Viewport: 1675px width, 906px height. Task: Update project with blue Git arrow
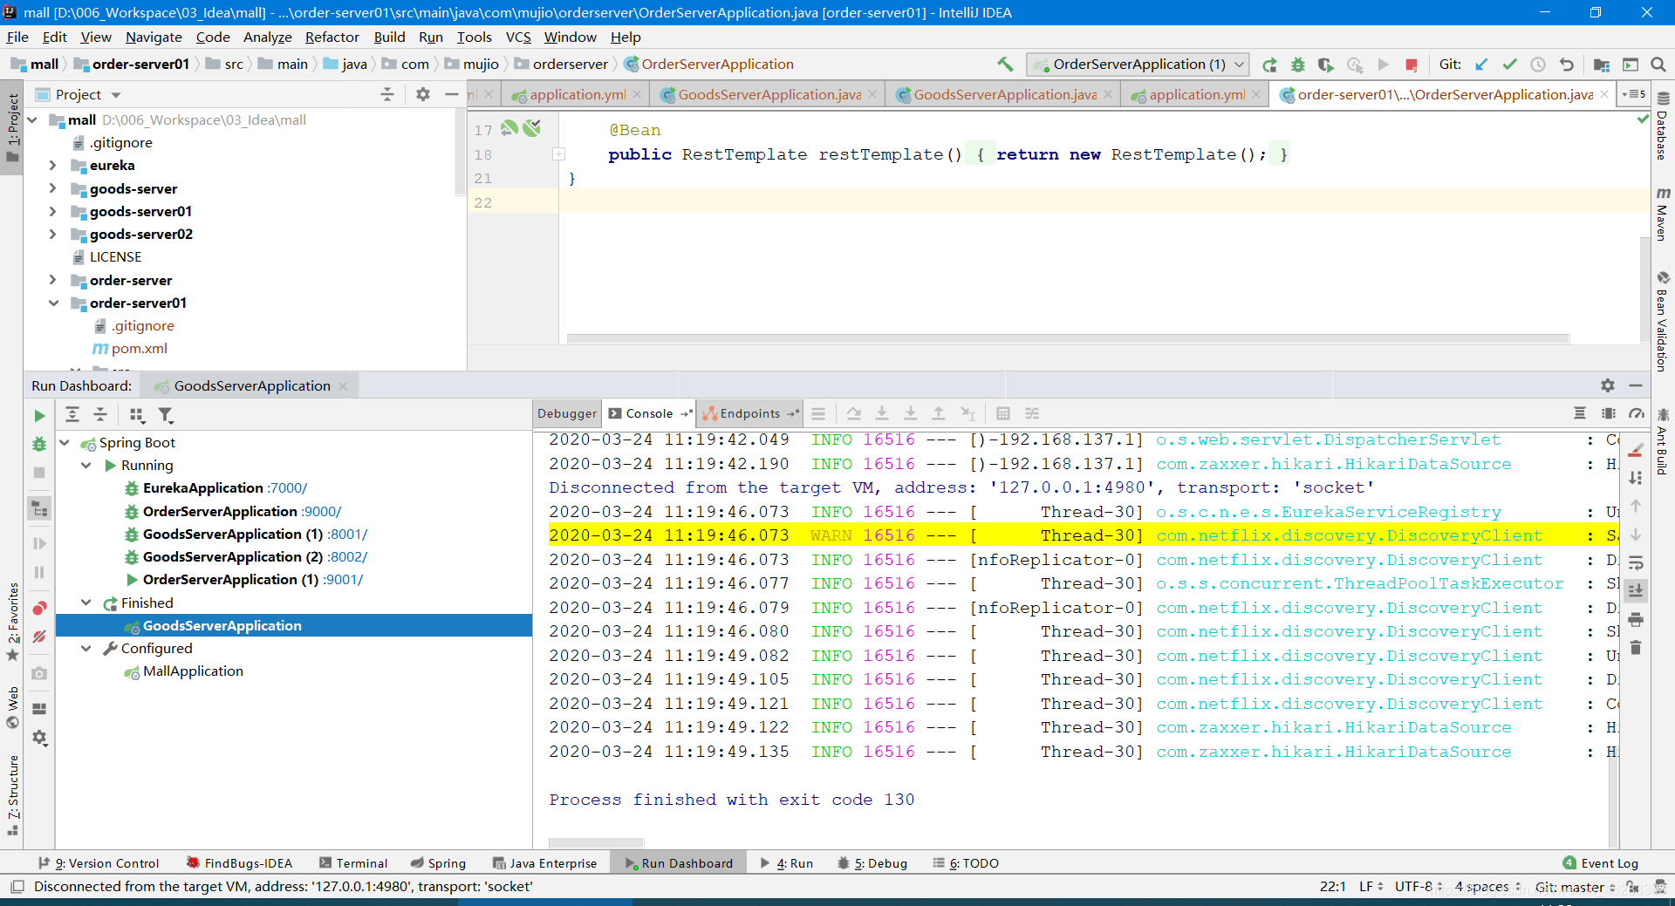(x=1481, y=65)
